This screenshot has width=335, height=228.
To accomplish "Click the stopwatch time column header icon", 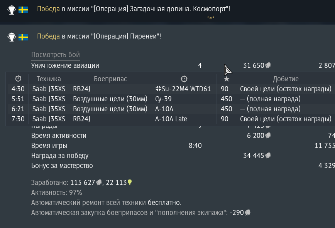I will tap(18, 79).
